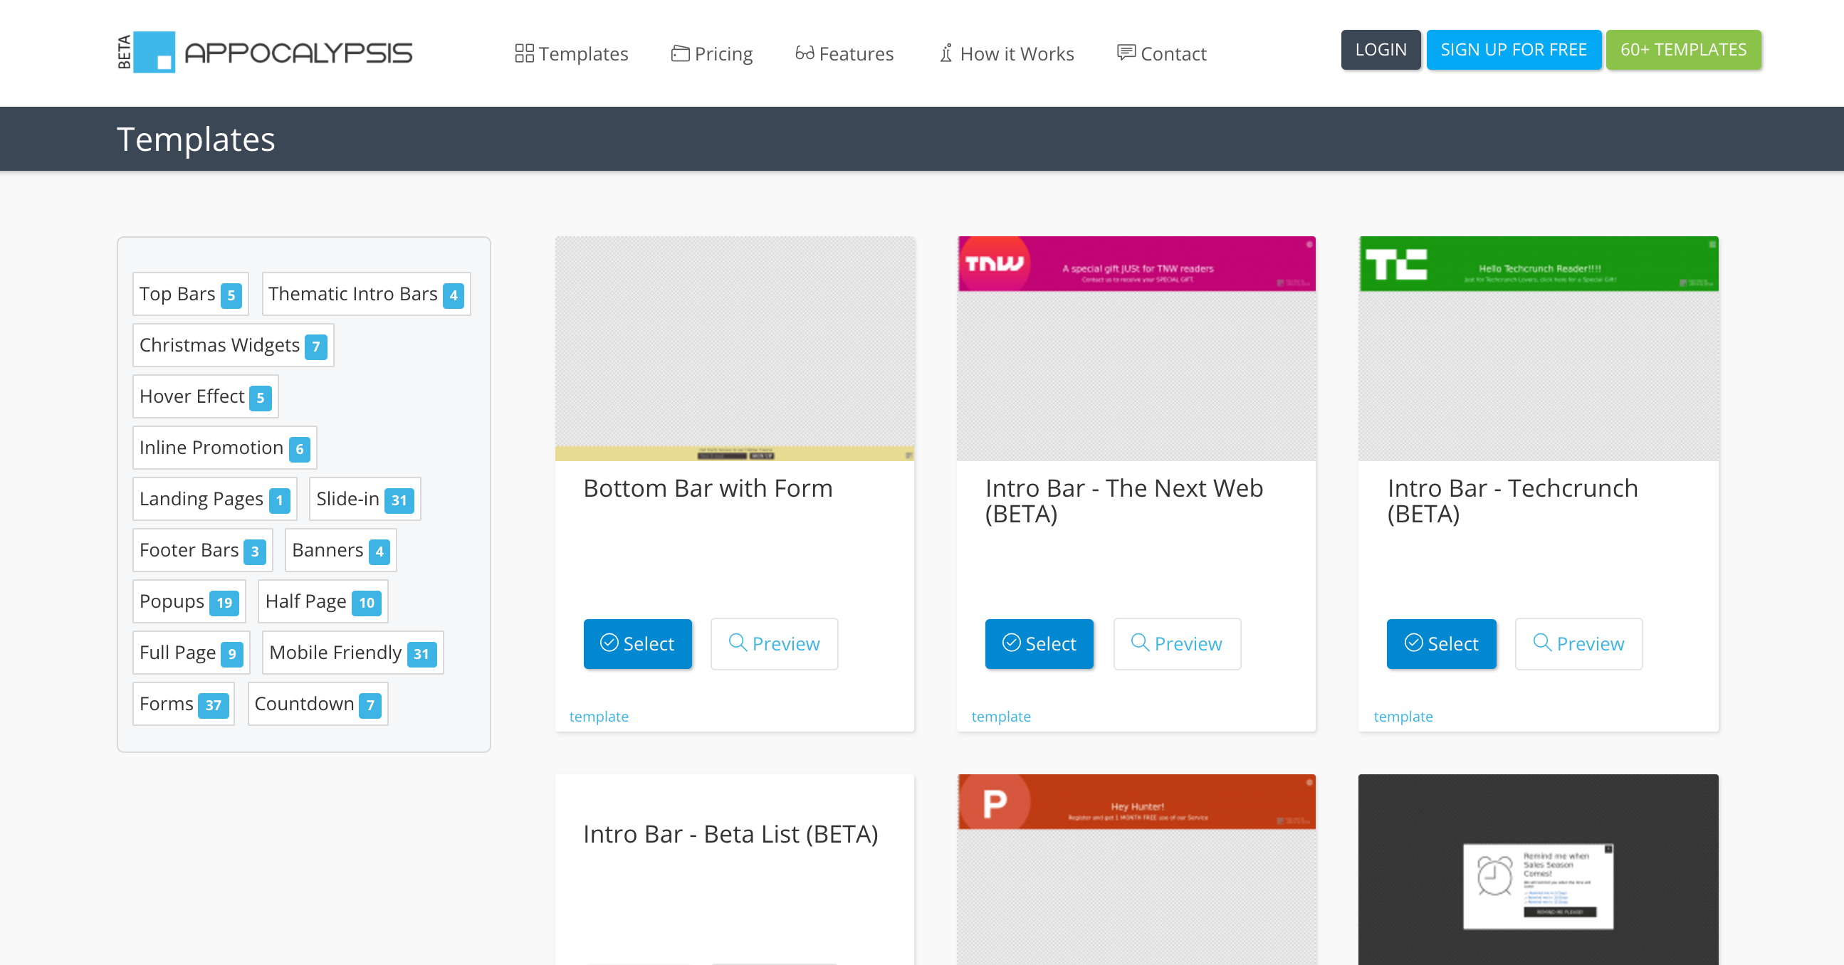Click the magnifier icon on the Bottom Bar Preview button
Viewport: 1844px width, 965px height.
coord(737,642)
